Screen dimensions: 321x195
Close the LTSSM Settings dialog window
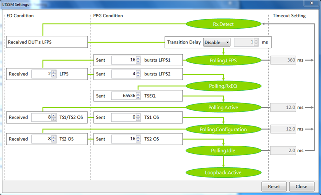[312, 3]
